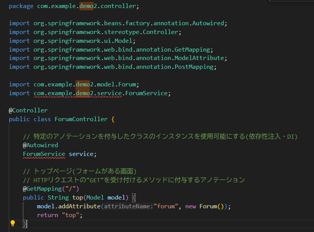Click the Forum constructor after new keyword

tap(208, 206)
